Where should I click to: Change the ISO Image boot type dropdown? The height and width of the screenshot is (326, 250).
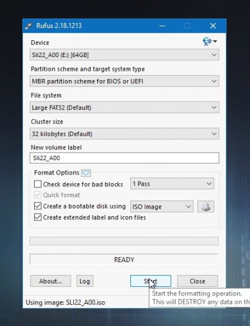[162, 206]
